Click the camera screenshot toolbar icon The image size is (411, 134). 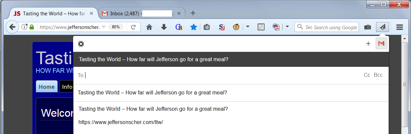(367, 27)
